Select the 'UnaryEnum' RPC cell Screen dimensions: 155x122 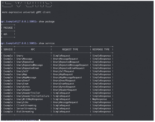tap(22, 84)
